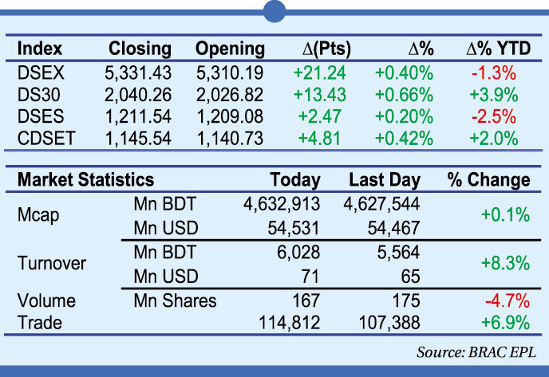Select the Opening column header

click(x=230, y=49)
